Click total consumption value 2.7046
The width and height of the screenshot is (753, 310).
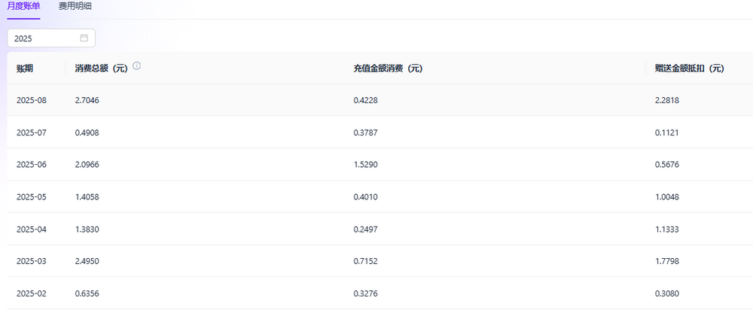(x=87, y=100)
